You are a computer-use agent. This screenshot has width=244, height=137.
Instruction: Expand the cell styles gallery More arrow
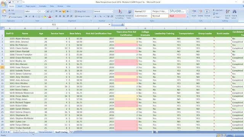click(188, 17)
